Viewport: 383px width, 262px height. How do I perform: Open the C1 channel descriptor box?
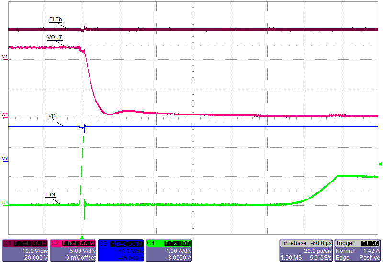click(x=25, y=251)
